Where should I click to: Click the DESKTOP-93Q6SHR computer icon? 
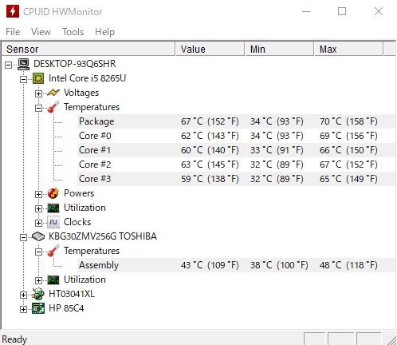(x=23, y=64)
